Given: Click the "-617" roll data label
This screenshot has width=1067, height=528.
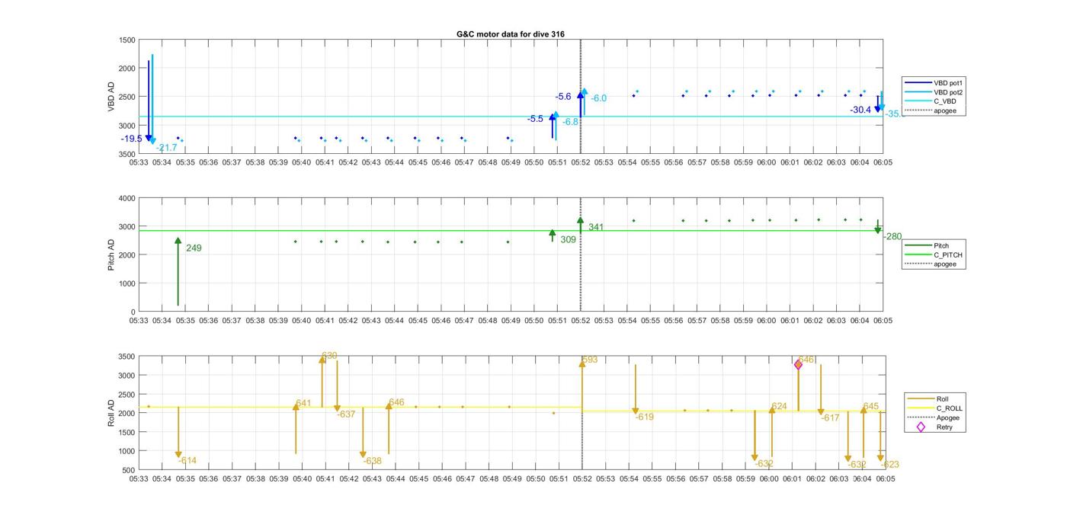Looking at the screenshot, I should (830, 418).
